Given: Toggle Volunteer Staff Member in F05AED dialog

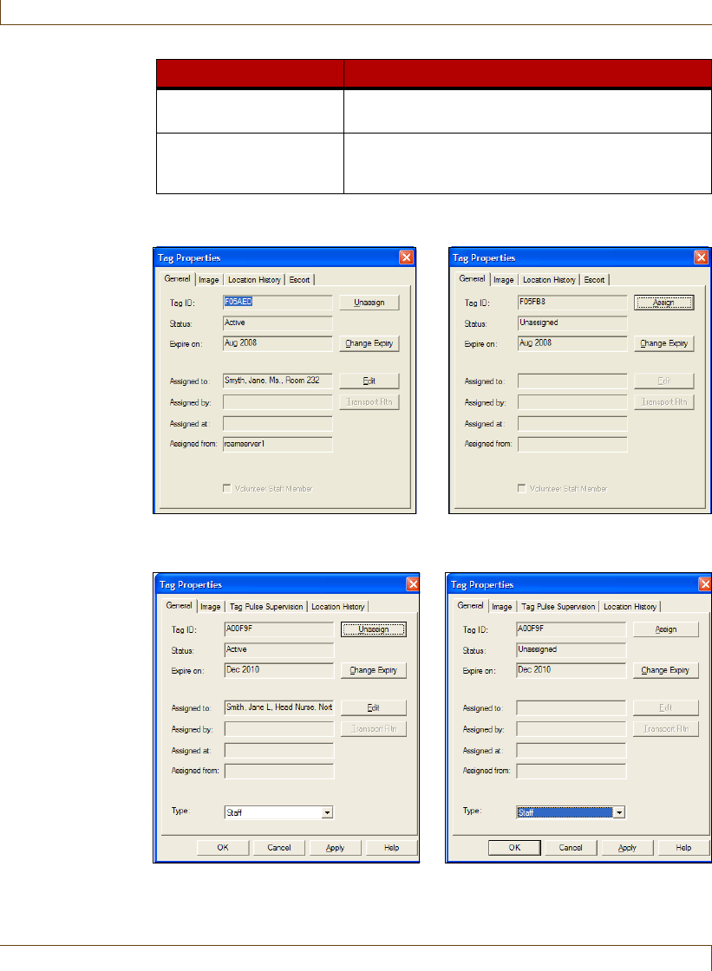Looking at the screenshot, I should [x=227, y=489].
